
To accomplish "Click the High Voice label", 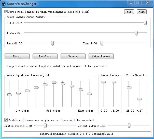I will [x=86, y=111].
